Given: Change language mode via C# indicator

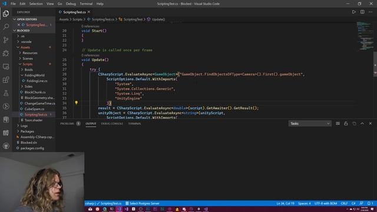Looking at the screenshot, I should click(353, 203).
